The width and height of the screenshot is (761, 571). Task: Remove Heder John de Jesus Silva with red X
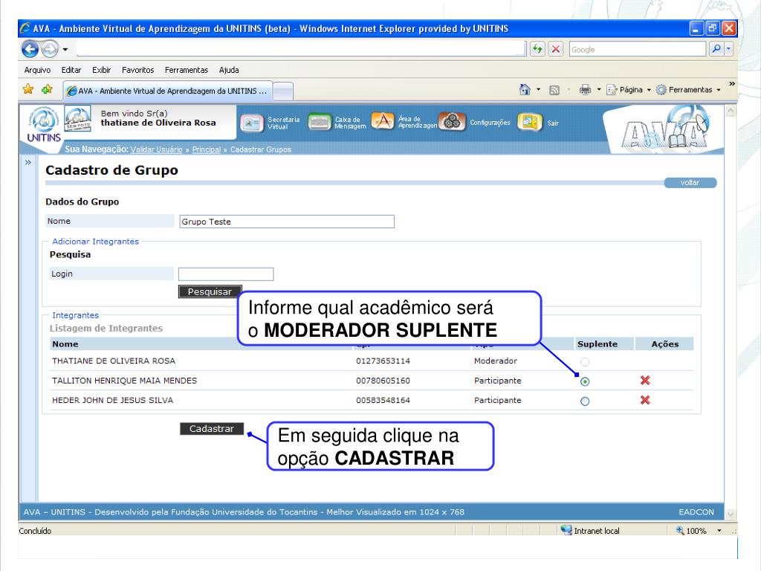[x=645, y=400]
